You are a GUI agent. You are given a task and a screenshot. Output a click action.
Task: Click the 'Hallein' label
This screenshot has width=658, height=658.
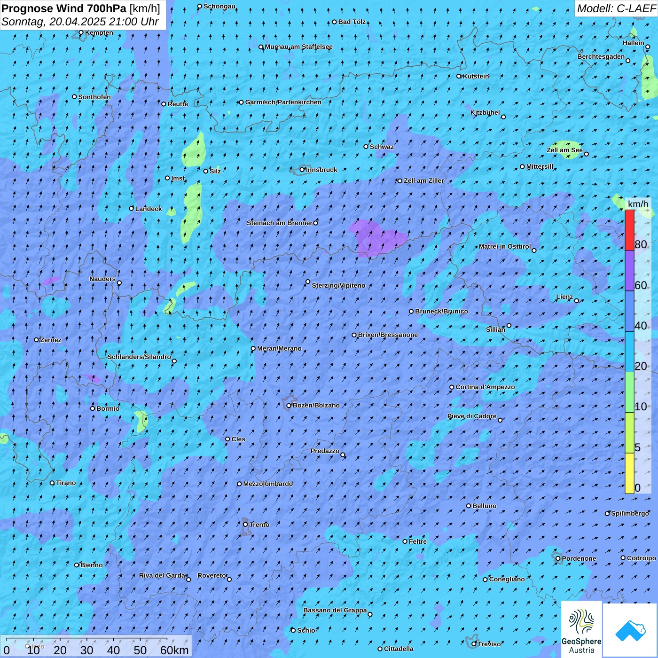click(634, 43)
